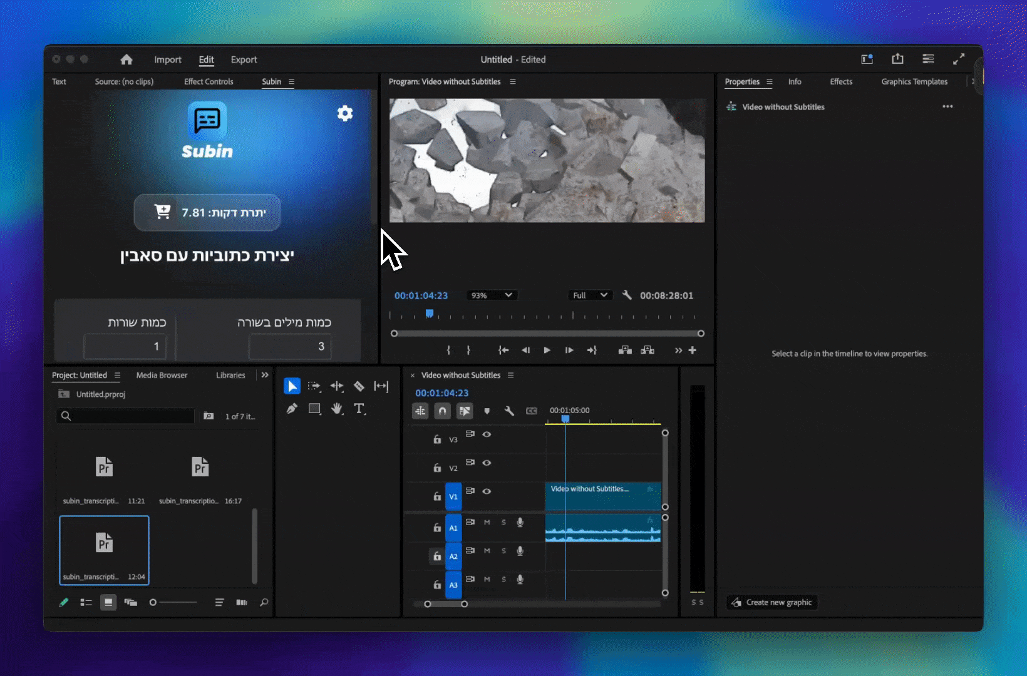The image size is (1027, 676).
Task: Add a marker in the timeline
Action: pyautogui.click(x=487, y=411)
